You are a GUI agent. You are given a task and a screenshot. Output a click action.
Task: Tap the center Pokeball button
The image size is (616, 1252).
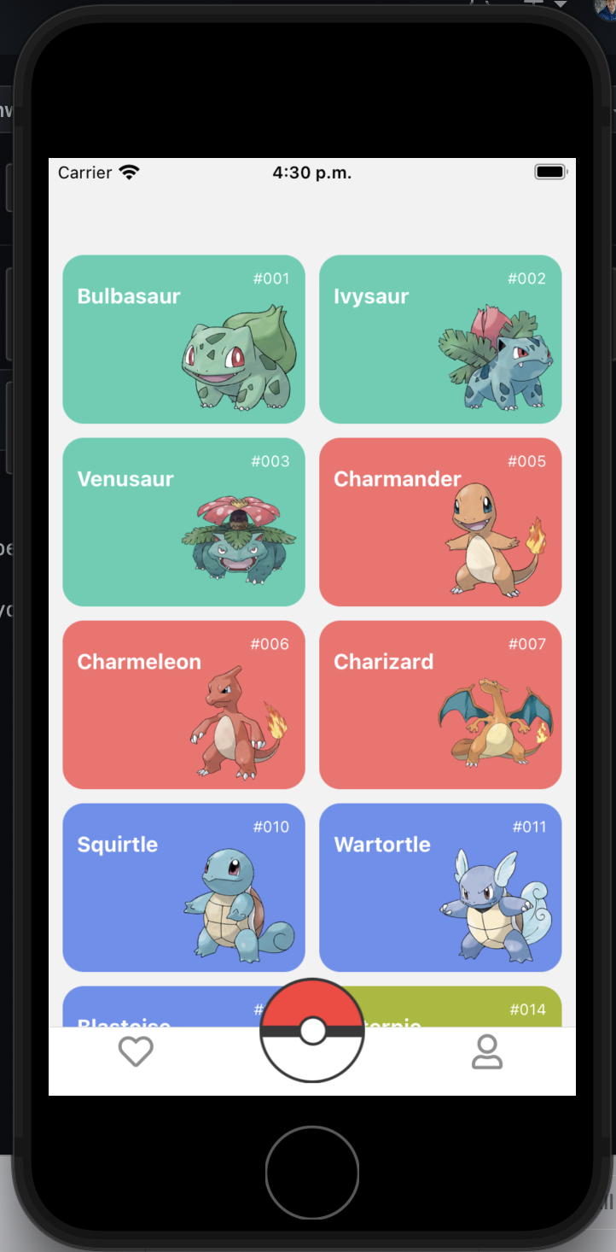(x=312, y=1030)
